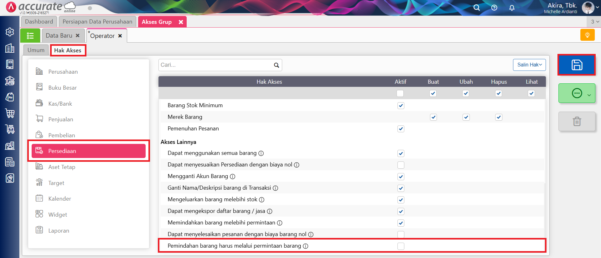Enable Pemindahan barang harus melalui permintaan checkbox
The image size is (601, 258).
(x=401, y=246)
